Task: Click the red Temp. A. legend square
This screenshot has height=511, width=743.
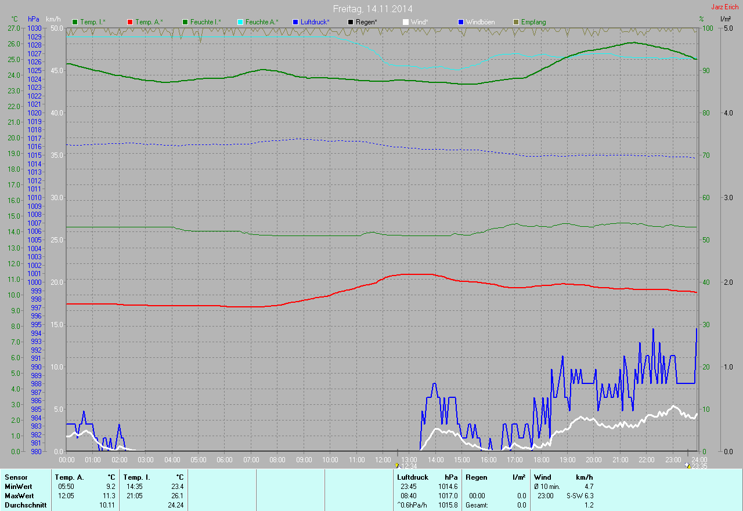Action: coord(130,22)
